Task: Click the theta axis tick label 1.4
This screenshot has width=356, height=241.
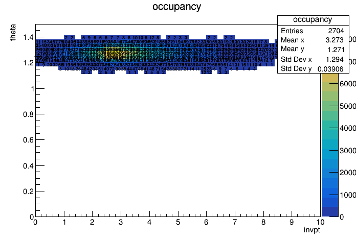Action: [x=28, y=37]
